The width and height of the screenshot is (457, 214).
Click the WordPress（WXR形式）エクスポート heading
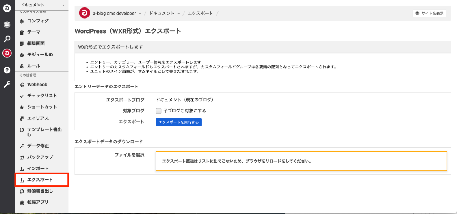[128, 31]
